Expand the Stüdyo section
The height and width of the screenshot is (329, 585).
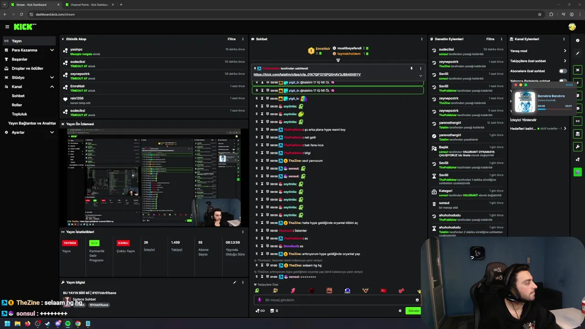[x=29, y=77]
